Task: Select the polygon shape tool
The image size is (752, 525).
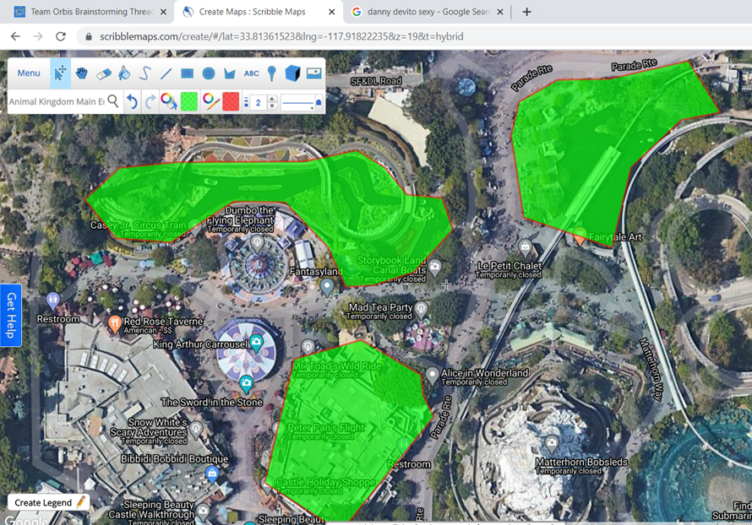Action: click(x=229, y=73)
